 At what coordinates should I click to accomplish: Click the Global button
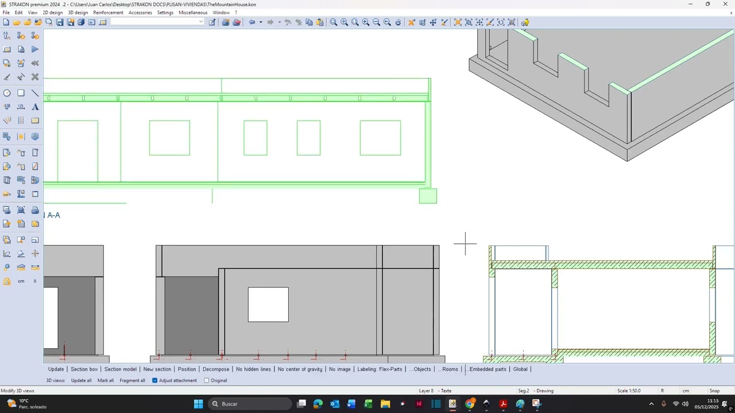click(520, 369)
